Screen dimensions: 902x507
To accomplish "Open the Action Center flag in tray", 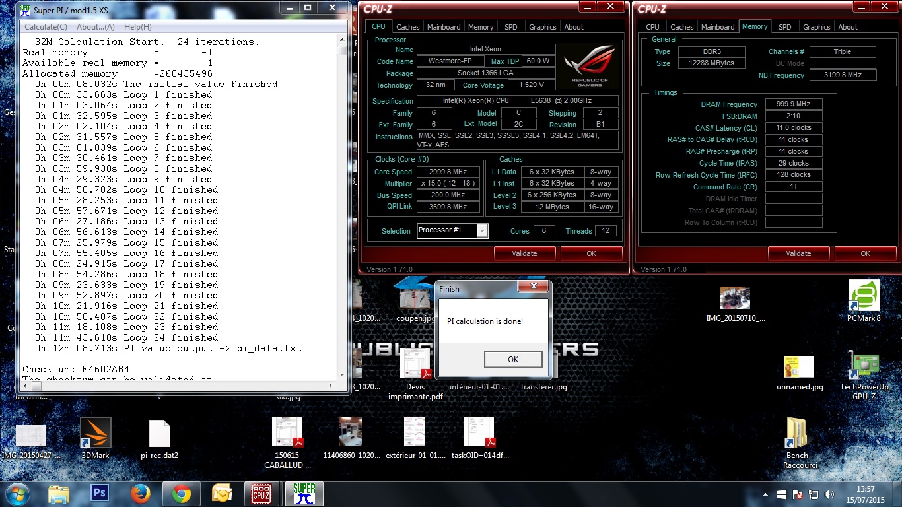I will pos(798,494).
